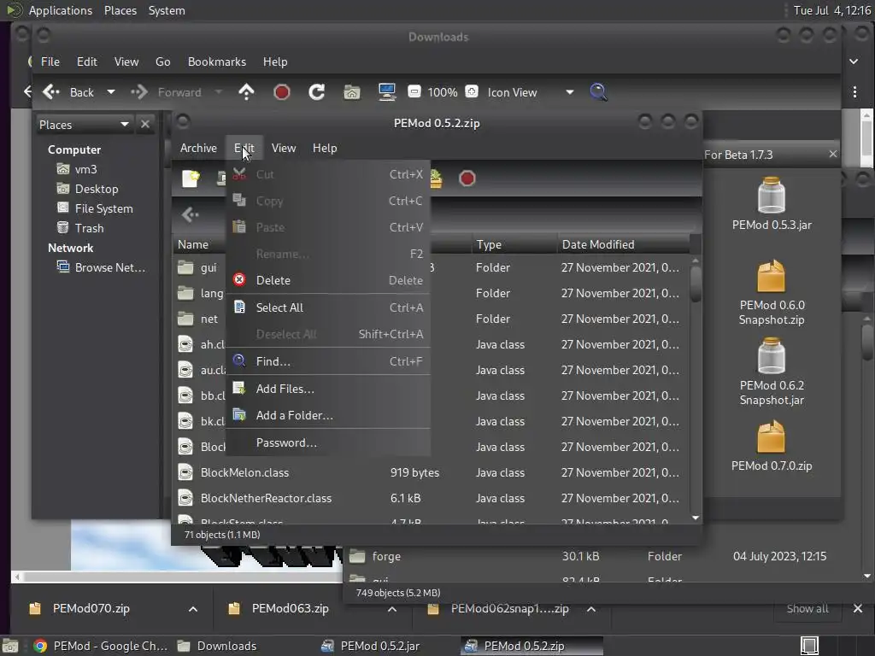
Task: Click the 100% zoom level button
Action: [x=443, y=92]
